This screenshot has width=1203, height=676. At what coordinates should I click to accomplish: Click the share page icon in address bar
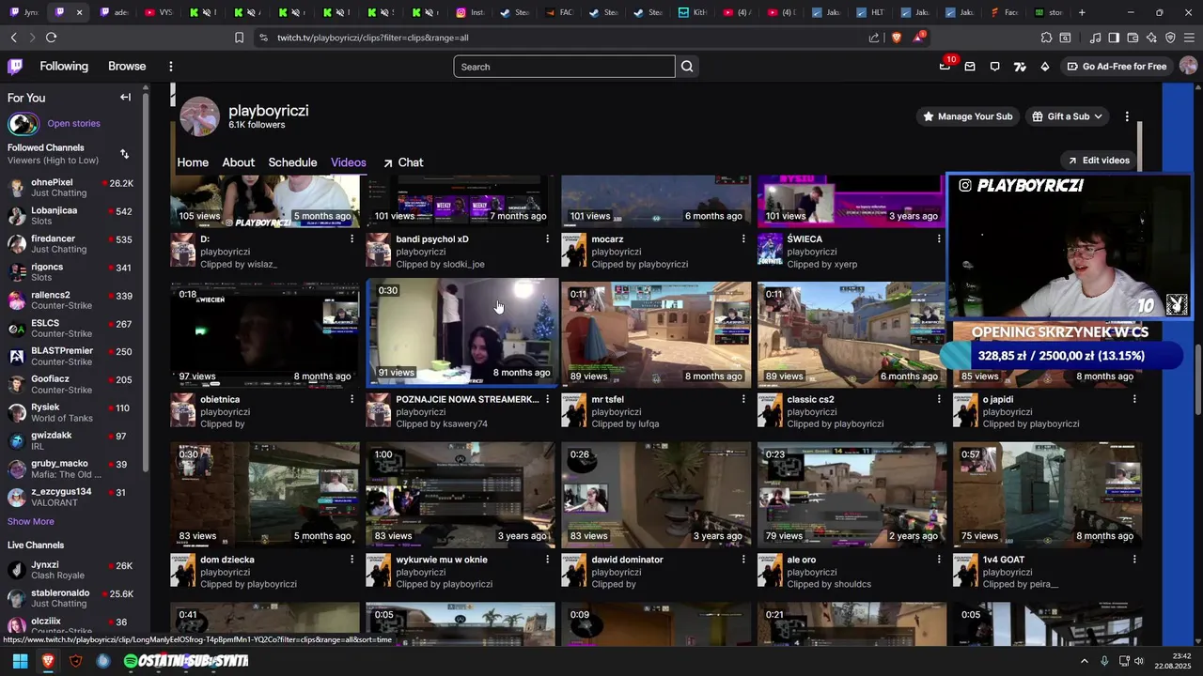click(874, 38)
